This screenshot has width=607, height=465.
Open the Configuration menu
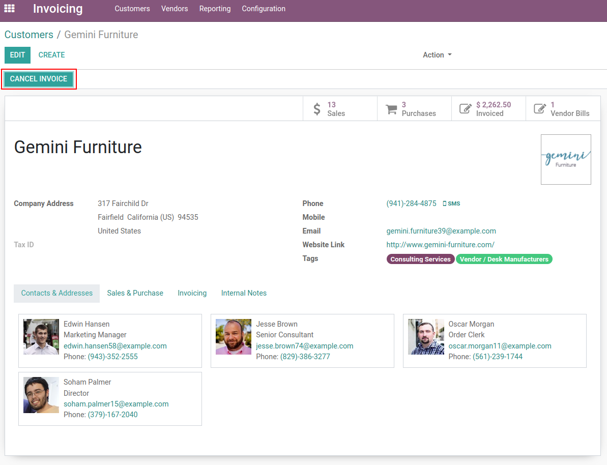coord(264,9)
